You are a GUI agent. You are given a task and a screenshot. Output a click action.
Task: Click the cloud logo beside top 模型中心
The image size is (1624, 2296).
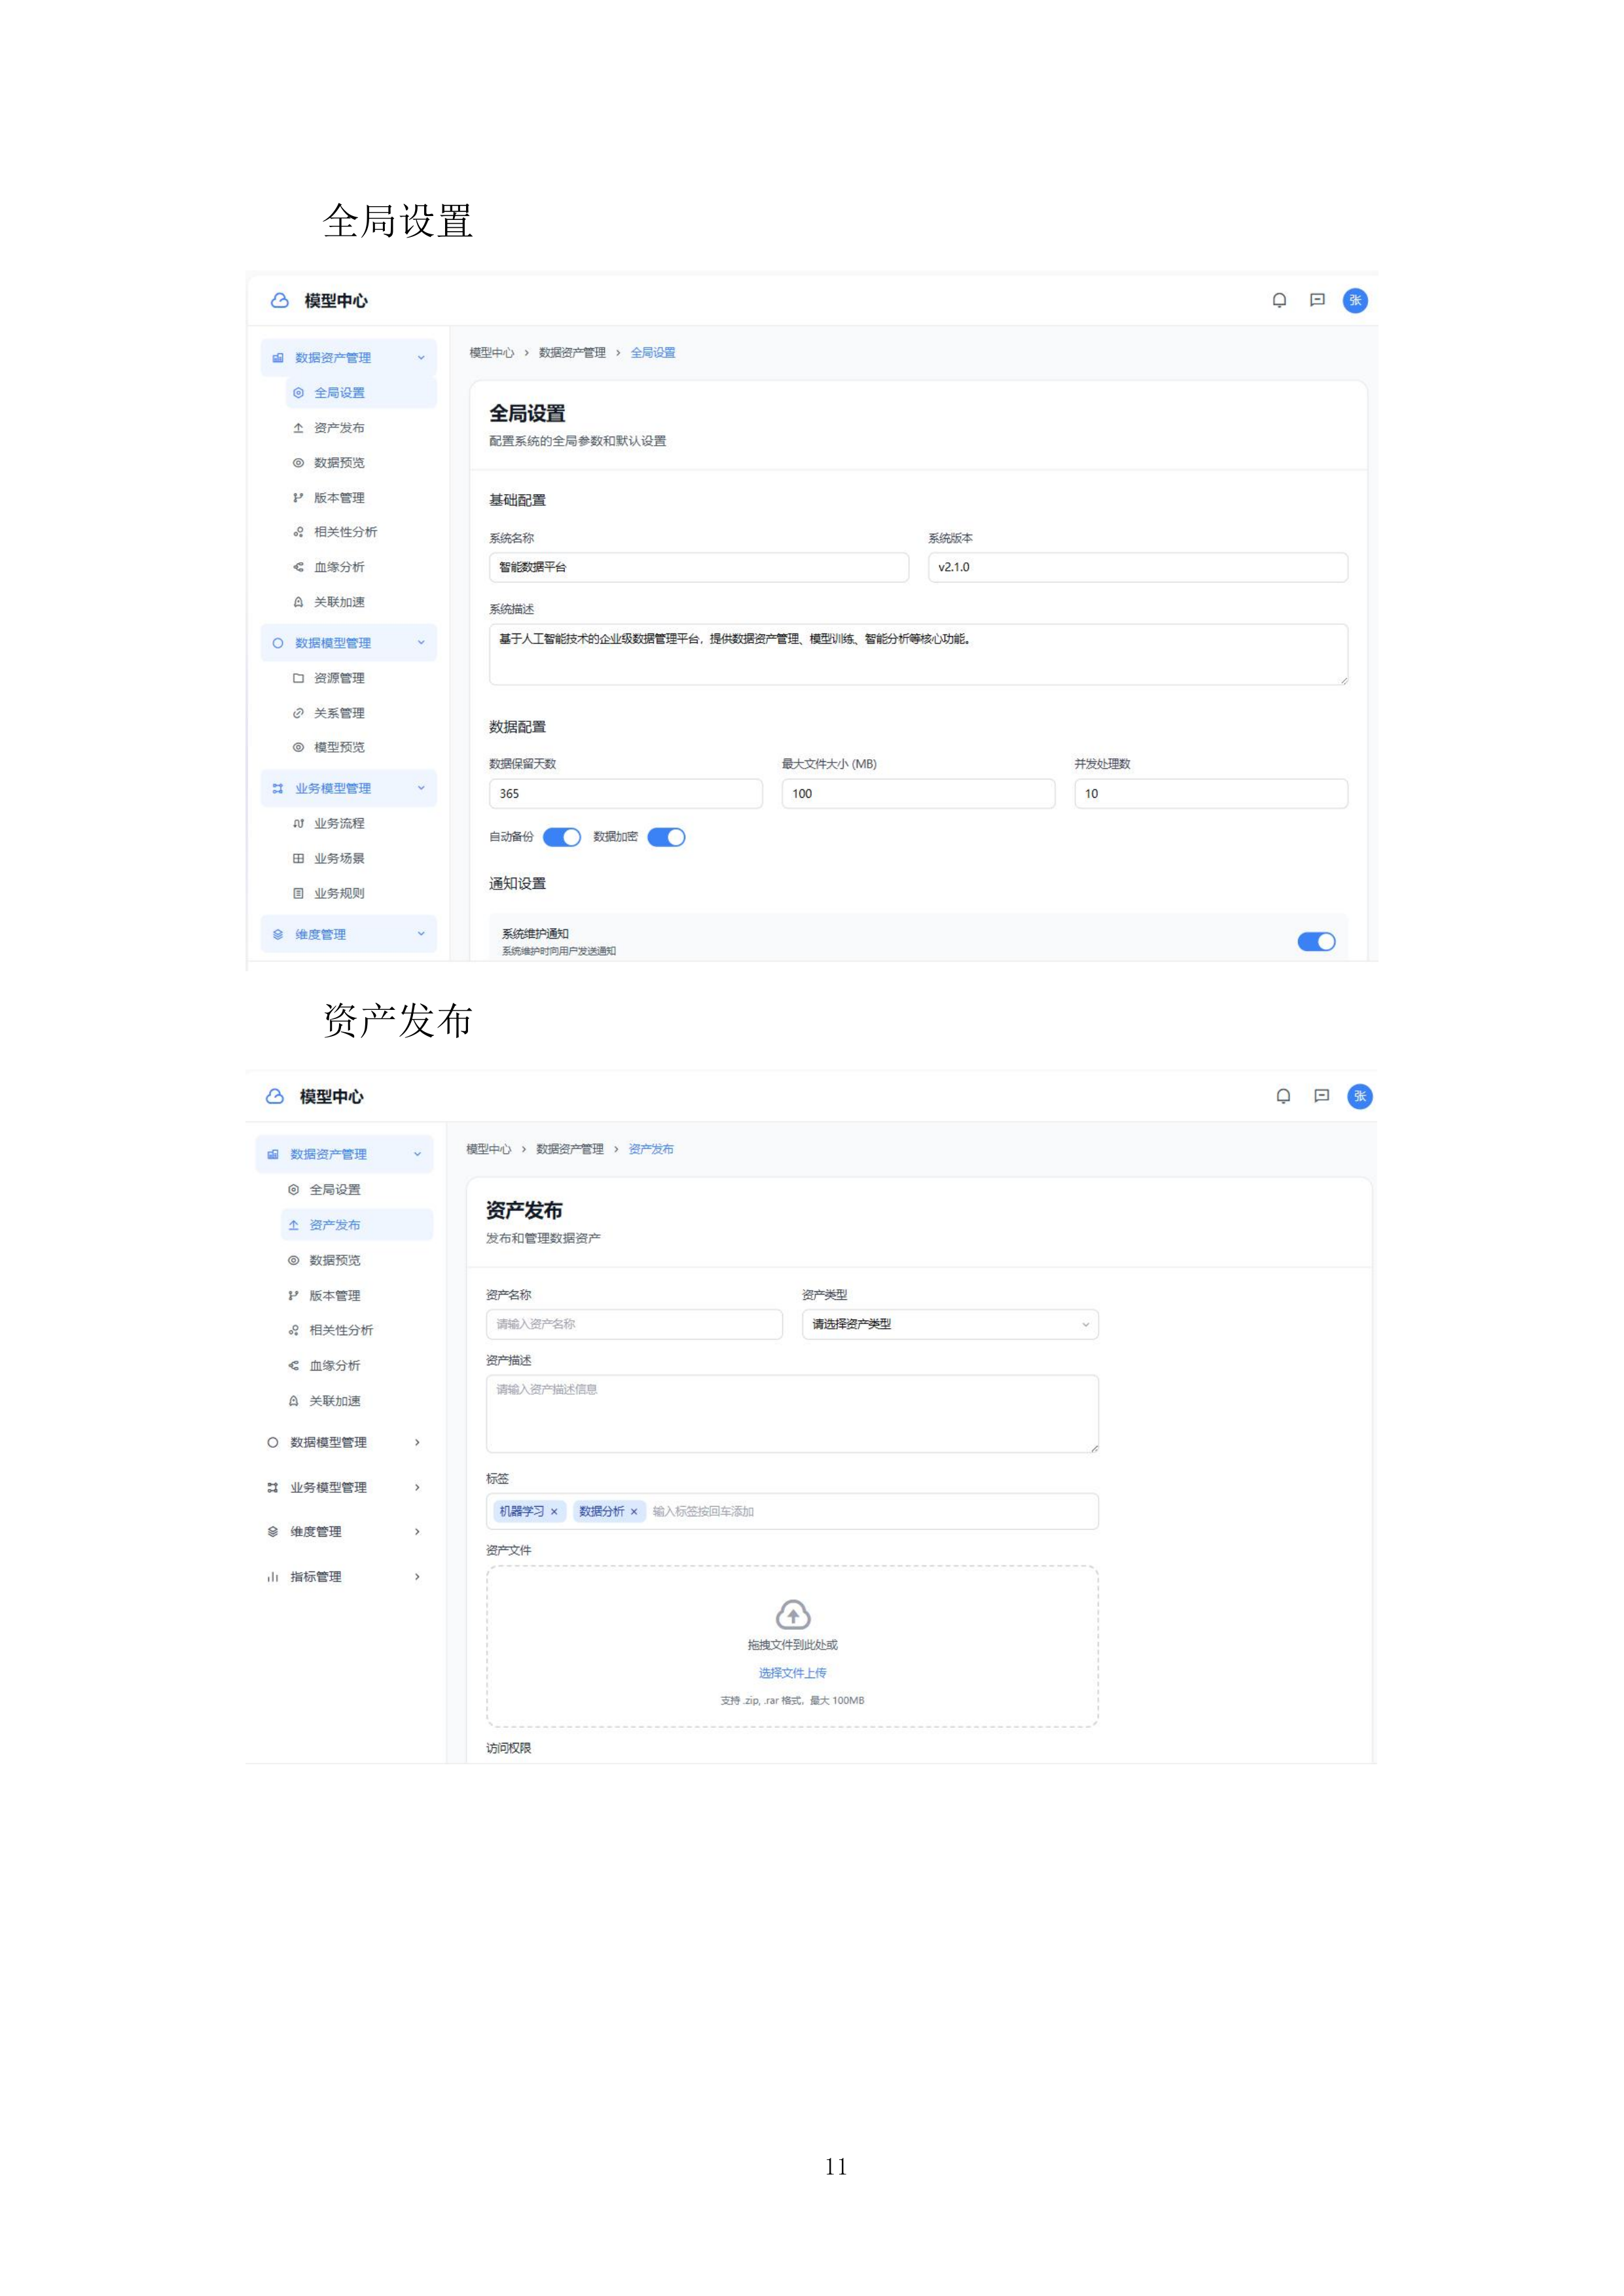pyautogui.click(x=280, y=300)
